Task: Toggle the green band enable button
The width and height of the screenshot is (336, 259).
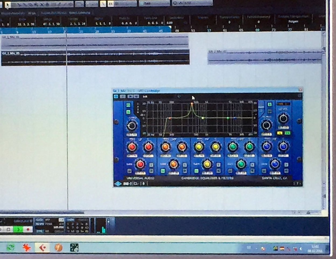Action: point(230,171)
